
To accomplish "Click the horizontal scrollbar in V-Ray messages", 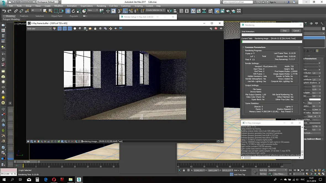I will pyautogui.click(x=247, y=158).
